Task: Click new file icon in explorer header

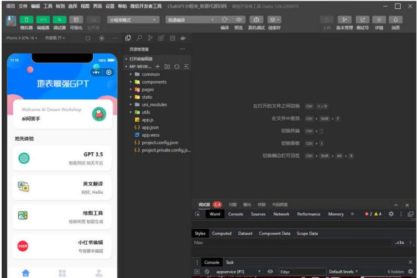Action: pyautogui.click(x=158, y=66)
